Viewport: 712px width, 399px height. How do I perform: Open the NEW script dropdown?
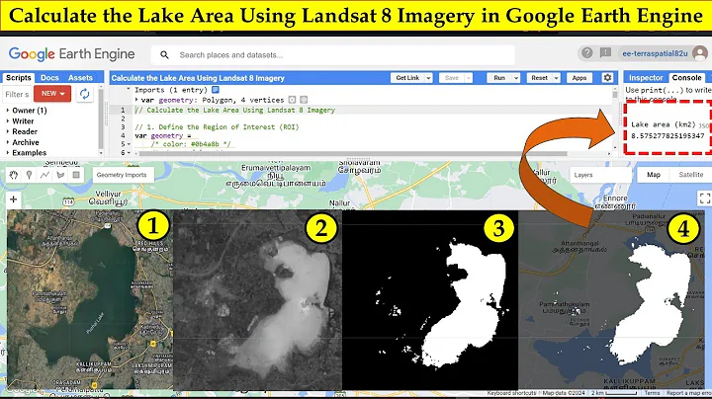pyautogui.click(x=52, y=94)
